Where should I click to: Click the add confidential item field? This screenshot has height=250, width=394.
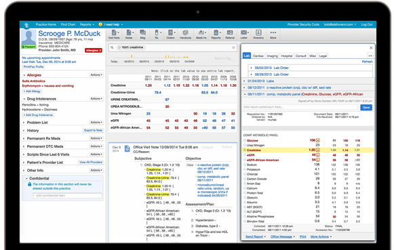tap(67, 195)
